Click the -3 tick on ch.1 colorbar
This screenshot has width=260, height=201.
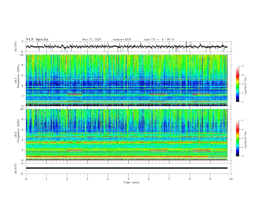point(242,66)
